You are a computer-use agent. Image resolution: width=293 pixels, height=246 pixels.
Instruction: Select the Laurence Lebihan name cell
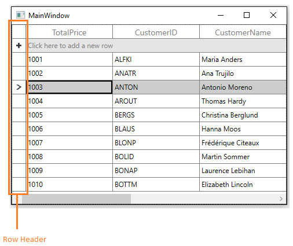(x=243, y=171)
